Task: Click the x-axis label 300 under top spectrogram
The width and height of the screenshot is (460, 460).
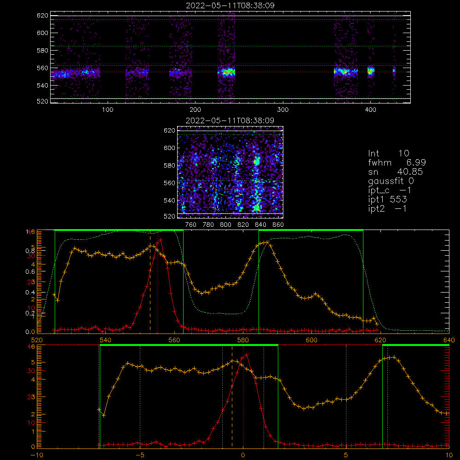Action: [x=282, y=110]
